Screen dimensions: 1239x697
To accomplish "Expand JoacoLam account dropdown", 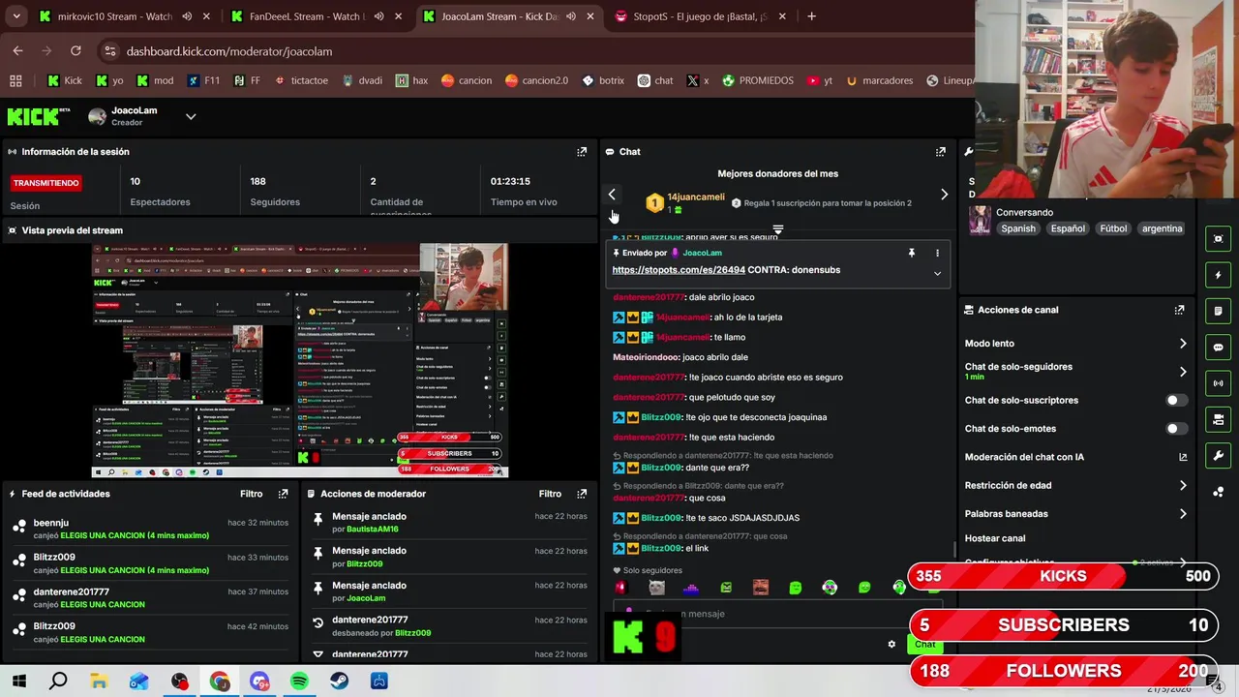I will (x=191, y=117).
